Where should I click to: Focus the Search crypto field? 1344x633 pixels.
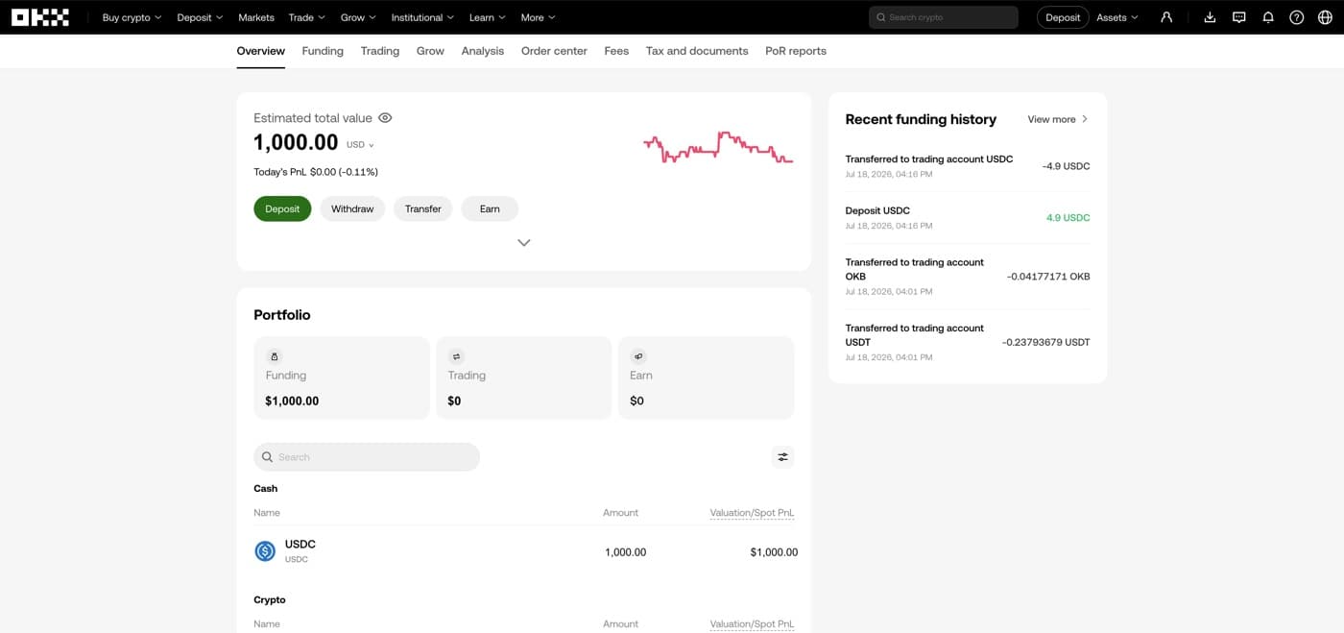click(943, 17)
